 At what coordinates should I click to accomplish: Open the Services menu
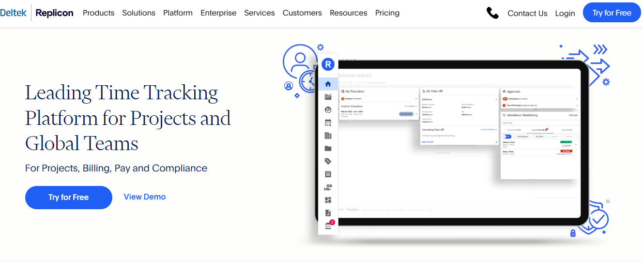[260, 13]
